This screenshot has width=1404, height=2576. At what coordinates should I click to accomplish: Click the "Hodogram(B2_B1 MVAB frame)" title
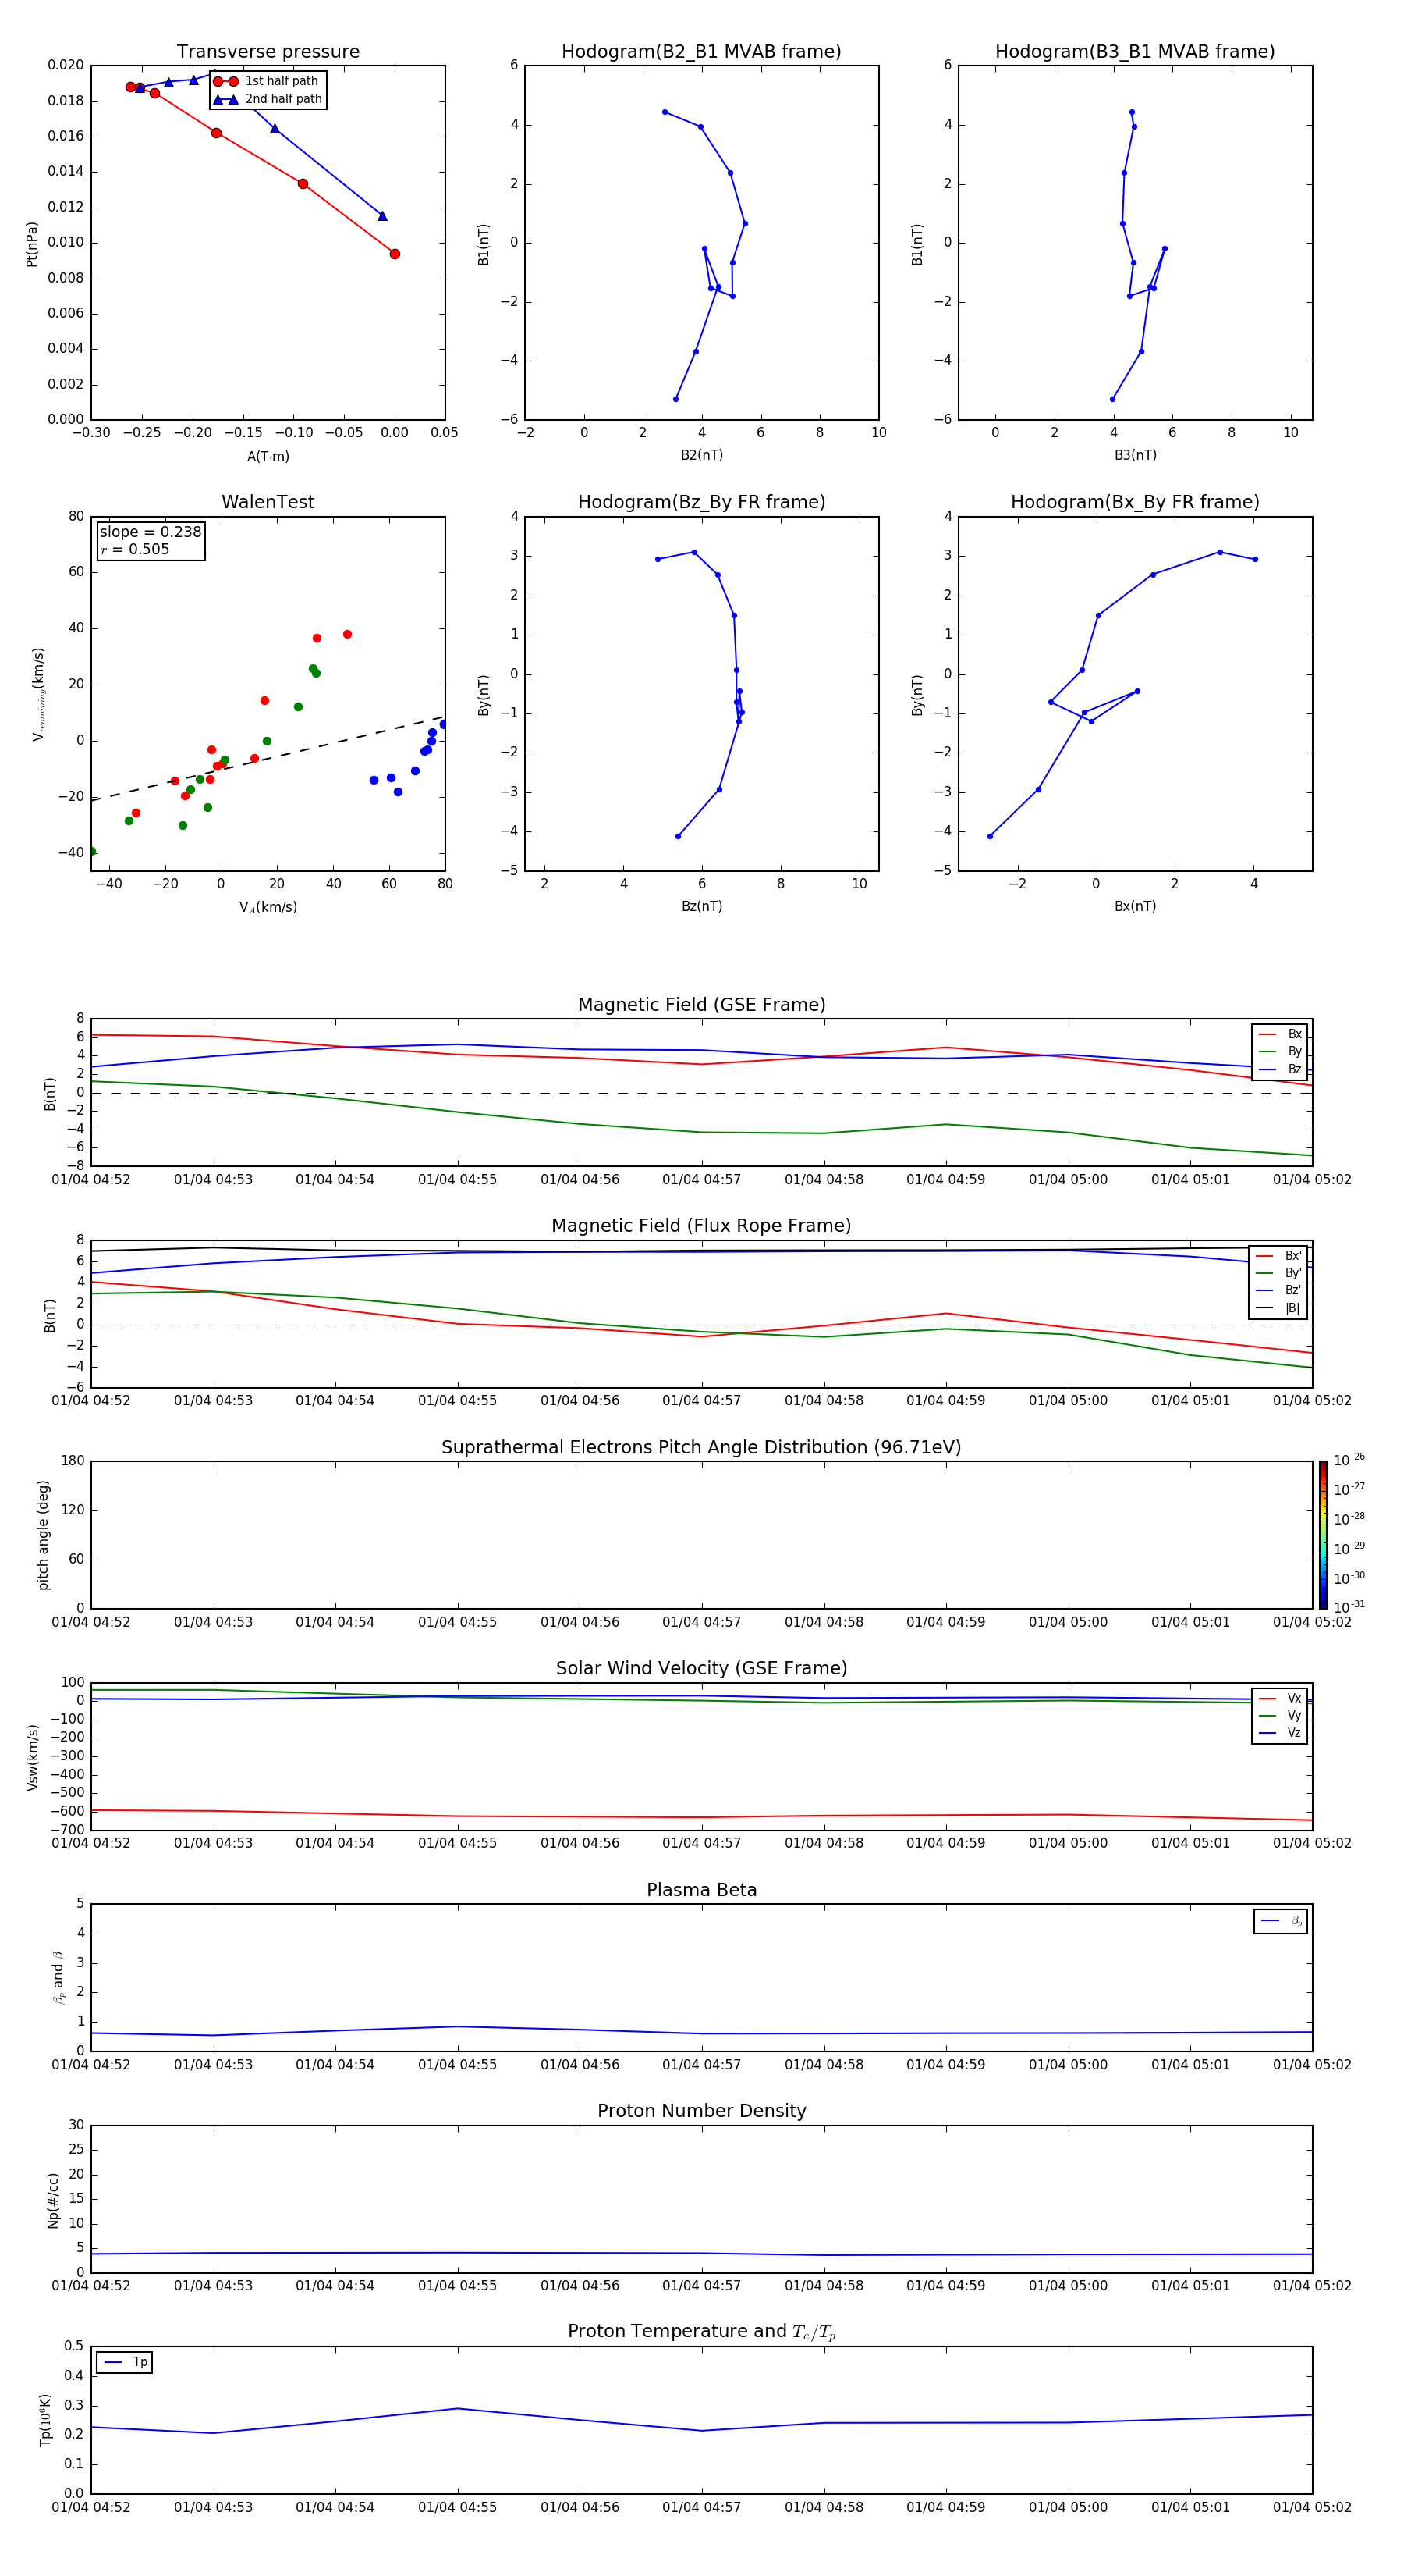coord(701,52)
